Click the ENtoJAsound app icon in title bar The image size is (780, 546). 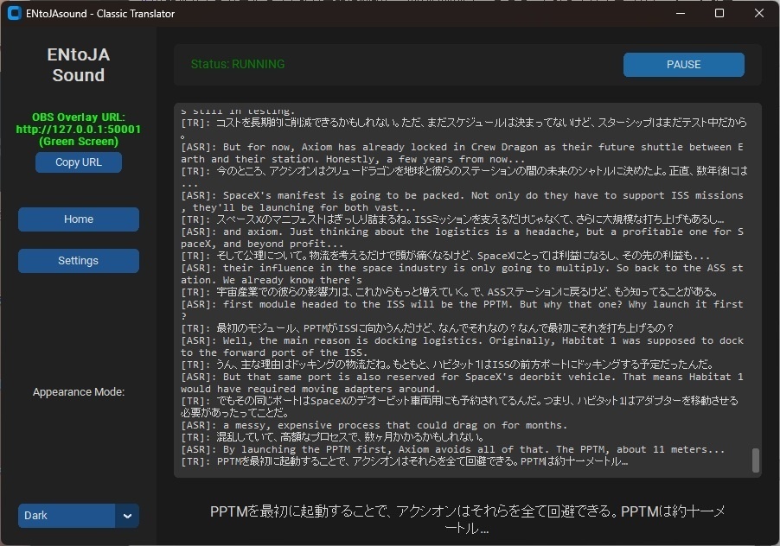click(x=15, y=14)
